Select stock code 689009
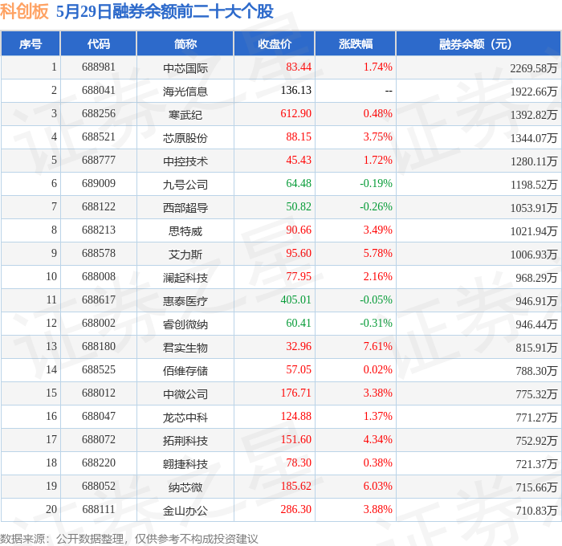This screenshot has width=562, height=546. (x=99, y=184)
